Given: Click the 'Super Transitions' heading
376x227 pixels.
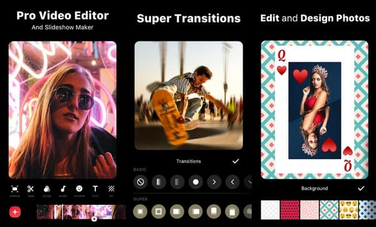Looking at the screenshot, I should pos(189,18).
